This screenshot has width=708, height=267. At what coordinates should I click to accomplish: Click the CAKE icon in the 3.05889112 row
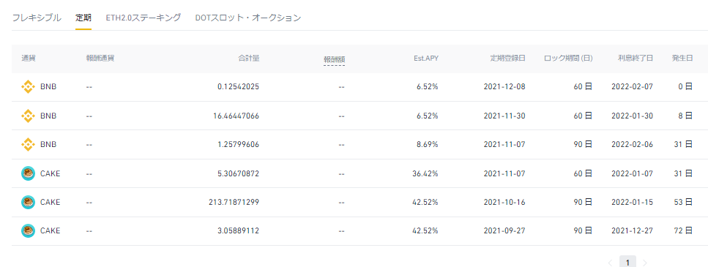click(x=28, y=231)
